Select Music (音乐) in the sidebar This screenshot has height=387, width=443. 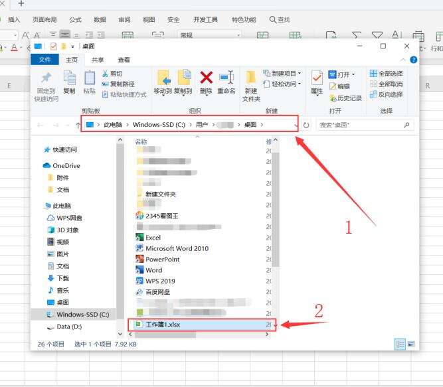point(58,290)
